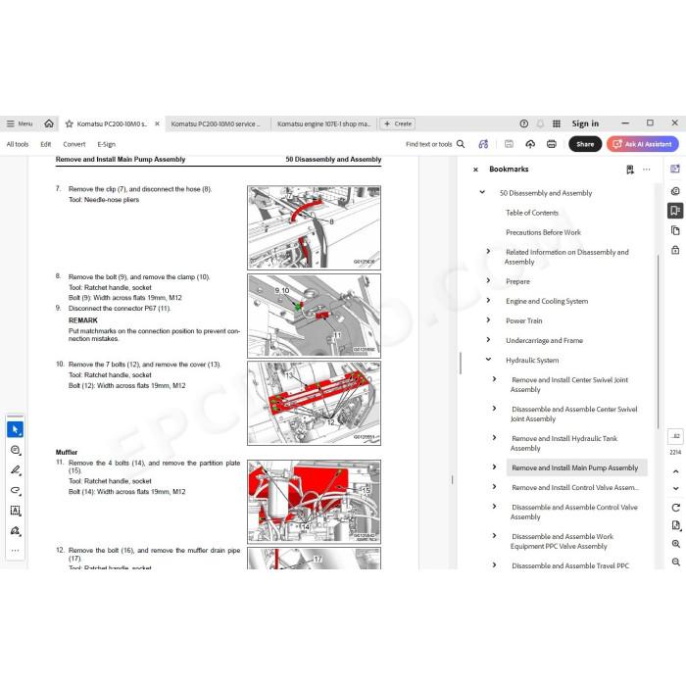
Task: Zoom out with the magnifier minus icon
Action: (675, 562)
